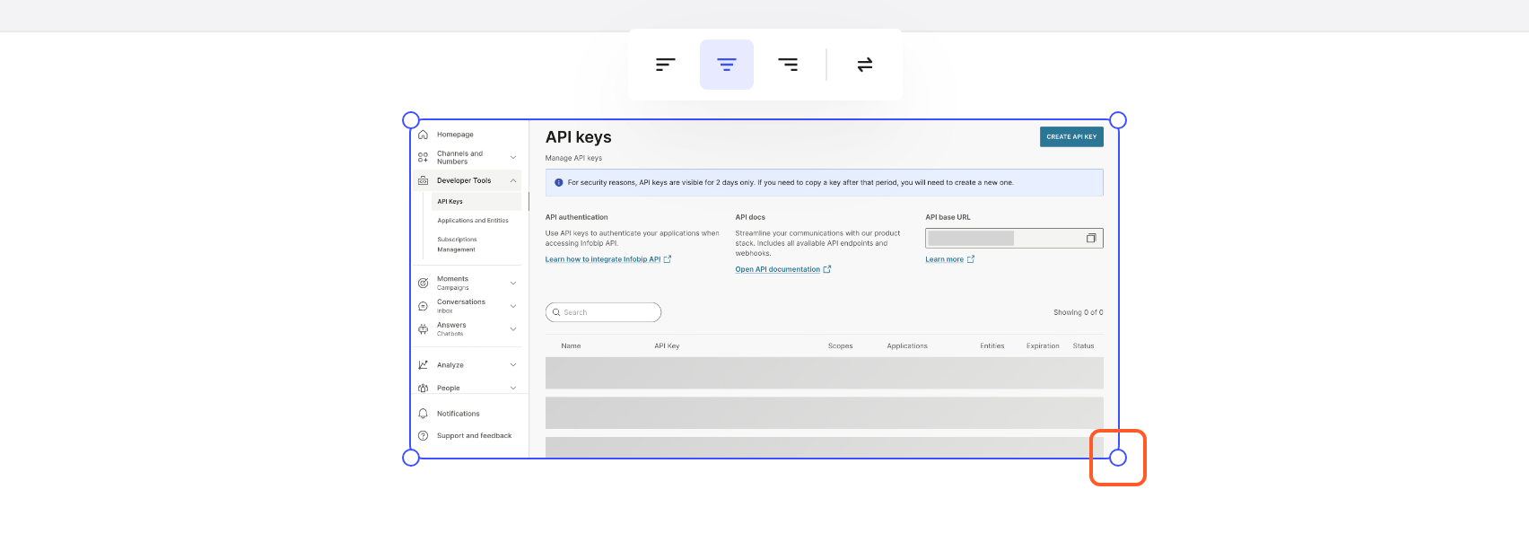Select the align left icon in the toolbar
The width and height of the screenshot is (1529, 533).
[x=665, y=65]
